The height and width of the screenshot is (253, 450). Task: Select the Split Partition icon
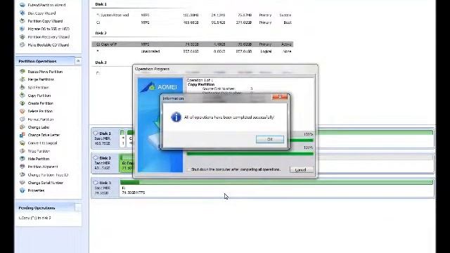coord(22,87)
